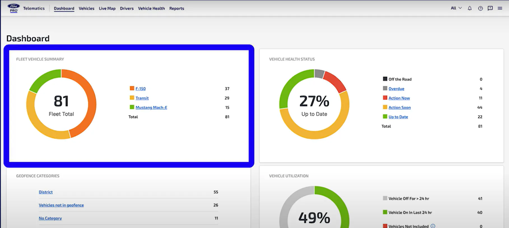Click the red Action Now legend swatch
This screenshot has height=228, width=509.
(385, 98)
